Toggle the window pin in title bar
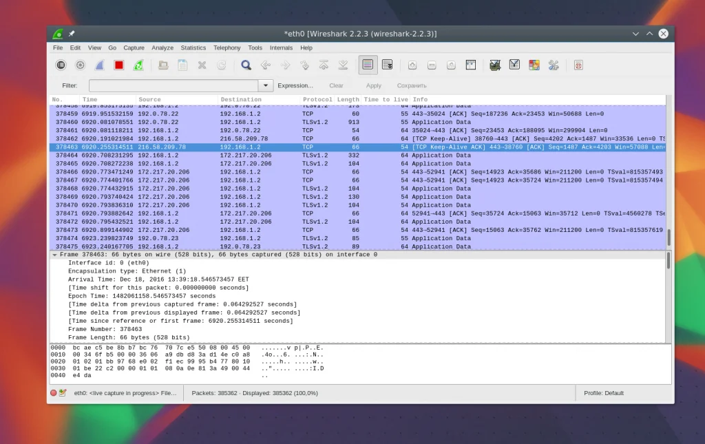 72,34
